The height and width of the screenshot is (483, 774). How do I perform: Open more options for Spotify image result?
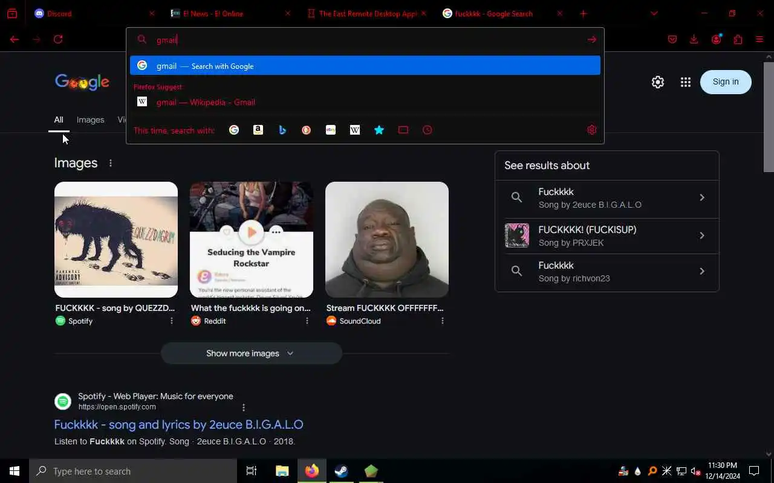pyautogui.click(x=172, y=321)
